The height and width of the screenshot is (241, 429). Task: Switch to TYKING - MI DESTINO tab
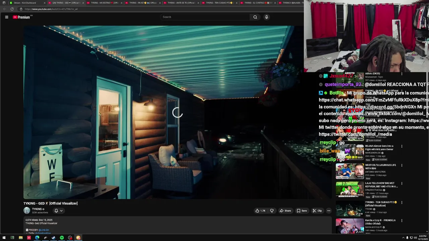pyautogui.click(x=105, y=3)
